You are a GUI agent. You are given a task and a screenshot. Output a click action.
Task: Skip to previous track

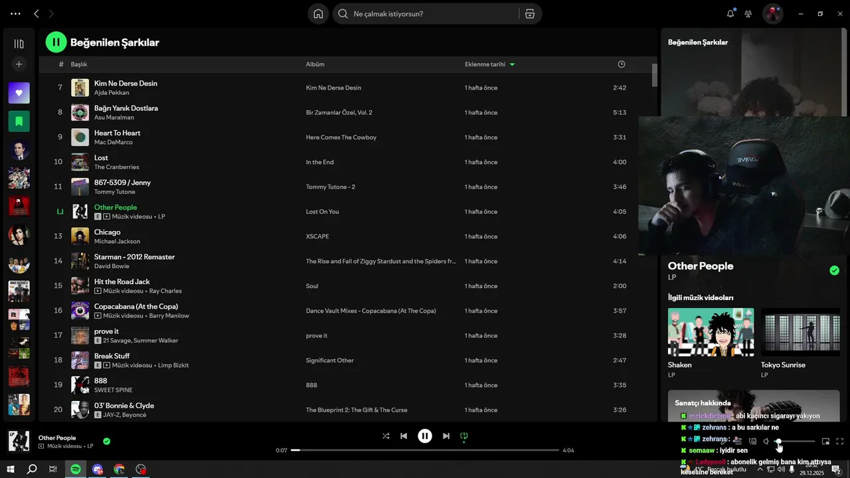404,436
